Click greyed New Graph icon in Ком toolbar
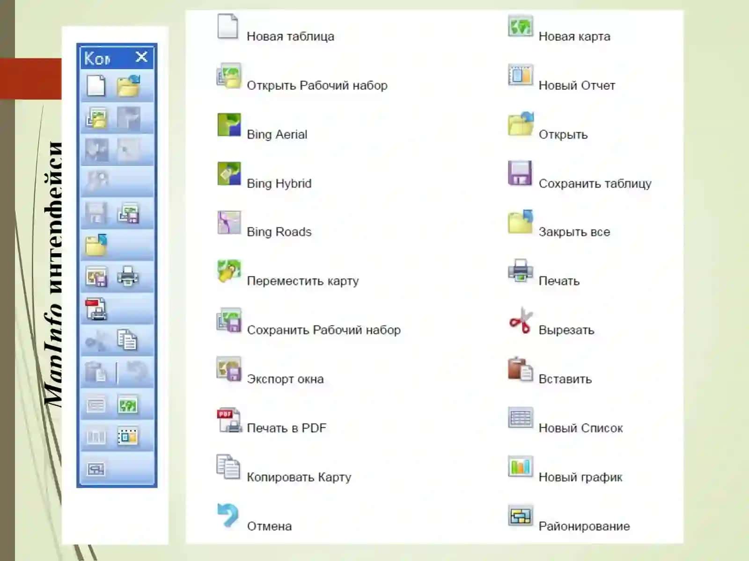Screen dimensions: 749x561 96,437
